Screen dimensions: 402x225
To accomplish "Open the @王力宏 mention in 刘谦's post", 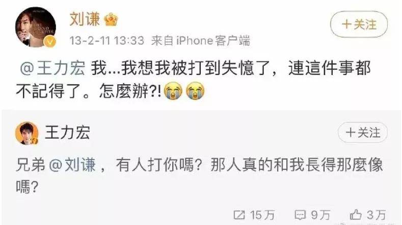I will point(52,68).
